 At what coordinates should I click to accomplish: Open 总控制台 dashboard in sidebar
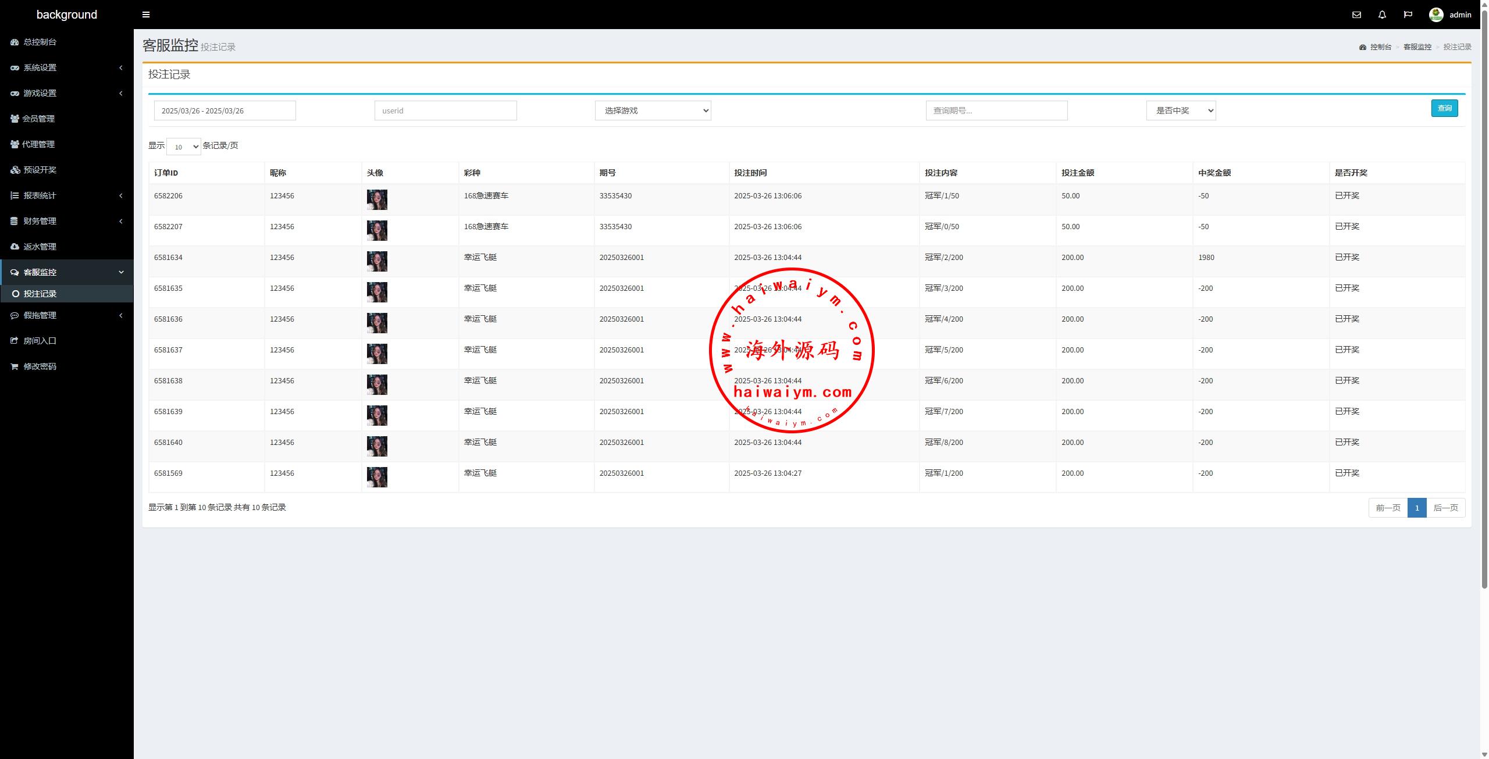pos(40,42)
